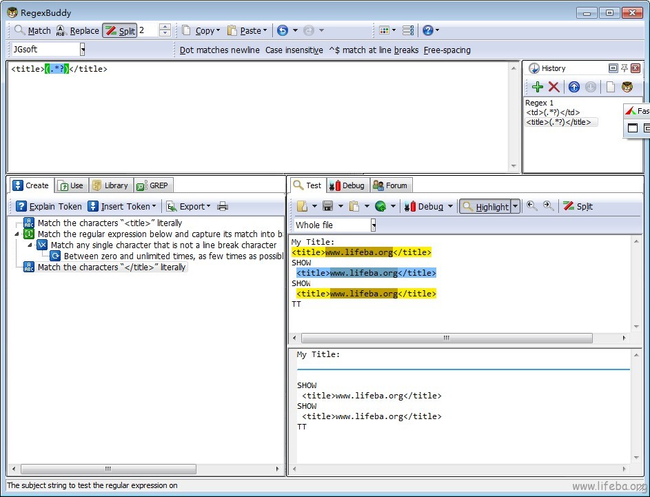Switch to the Debug tab

(x=347, y=185)
